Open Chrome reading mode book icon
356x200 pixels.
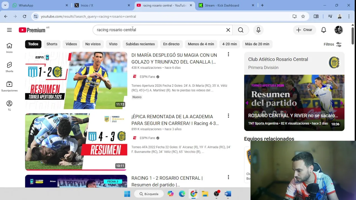(x=316, y=16)
